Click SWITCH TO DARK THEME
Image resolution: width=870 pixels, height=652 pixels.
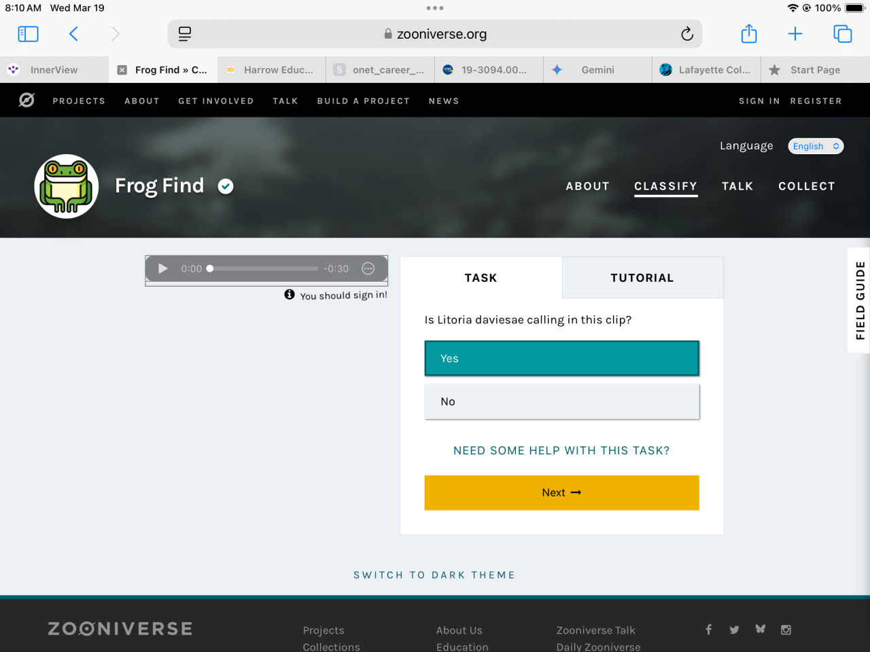click(x=434, y=575)
